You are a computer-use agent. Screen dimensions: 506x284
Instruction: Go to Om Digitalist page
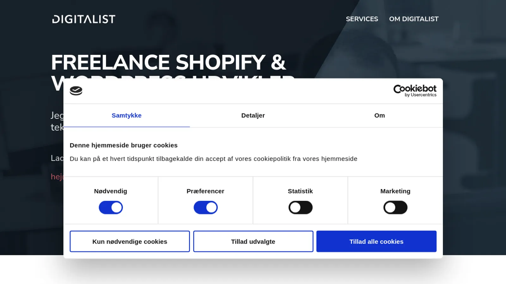pos(414,19)
